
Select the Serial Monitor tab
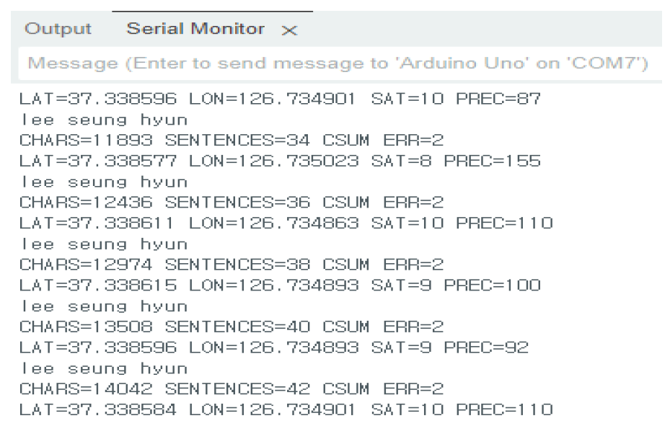pyautogui.click(x=195, y=30)
